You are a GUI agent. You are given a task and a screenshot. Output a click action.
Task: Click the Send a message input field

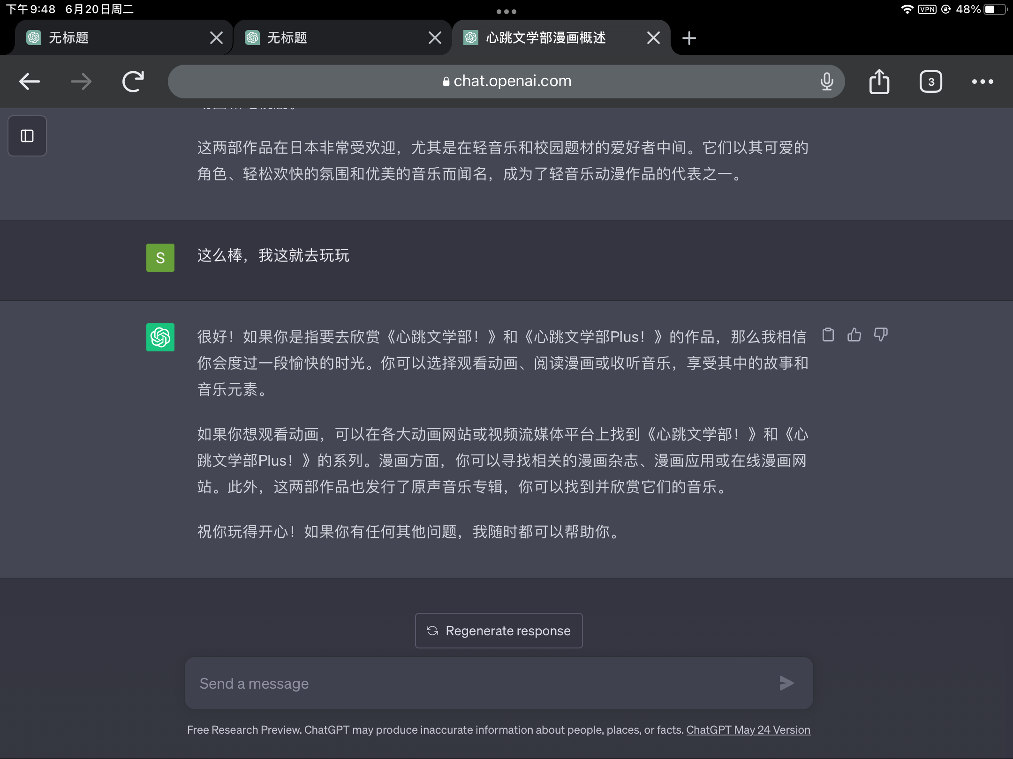click(469, 683)
